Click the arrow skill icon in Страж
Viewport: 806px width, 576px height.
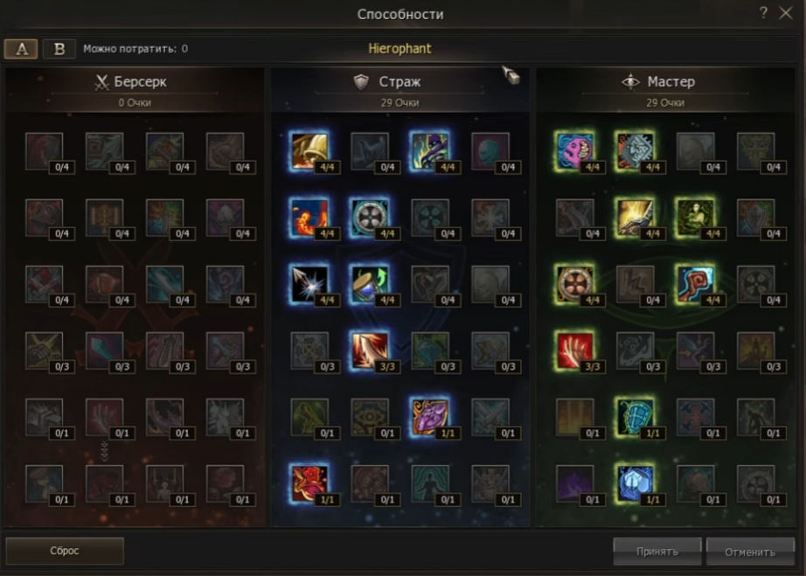pos(309,284)
